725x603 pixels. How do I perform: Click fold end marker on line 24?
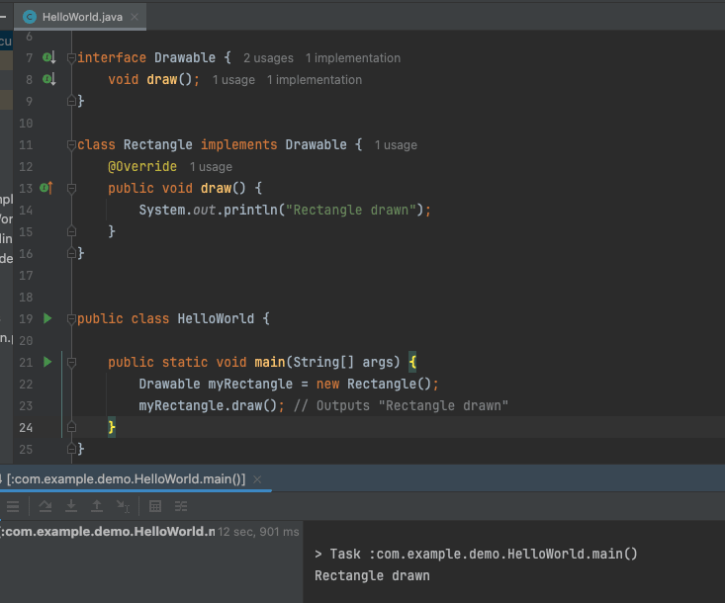coord(71,427)
